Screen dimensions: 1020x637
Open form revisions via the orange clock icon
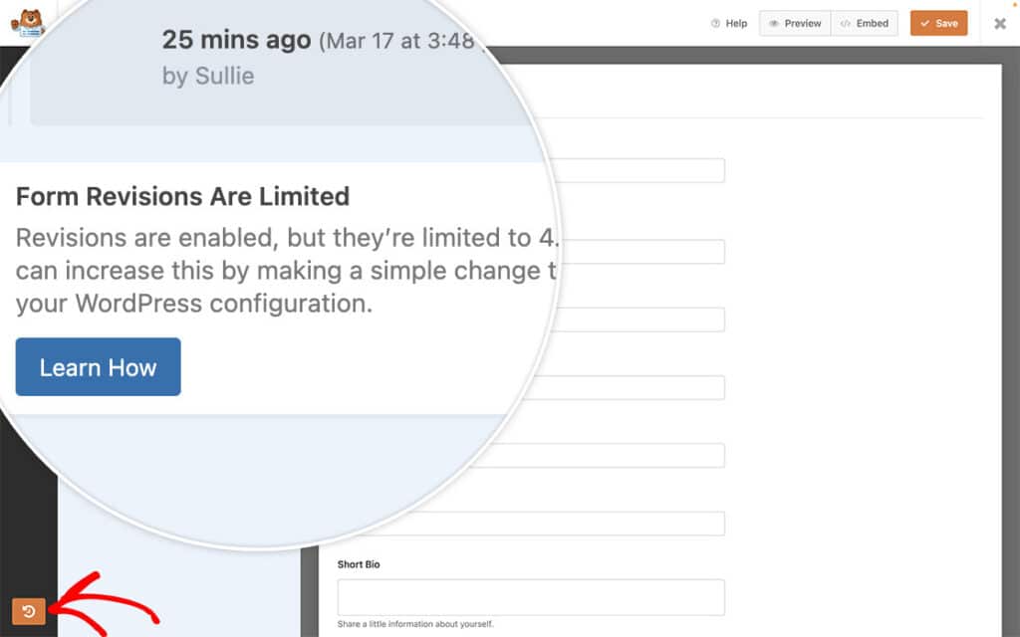[x=30, y=610]
